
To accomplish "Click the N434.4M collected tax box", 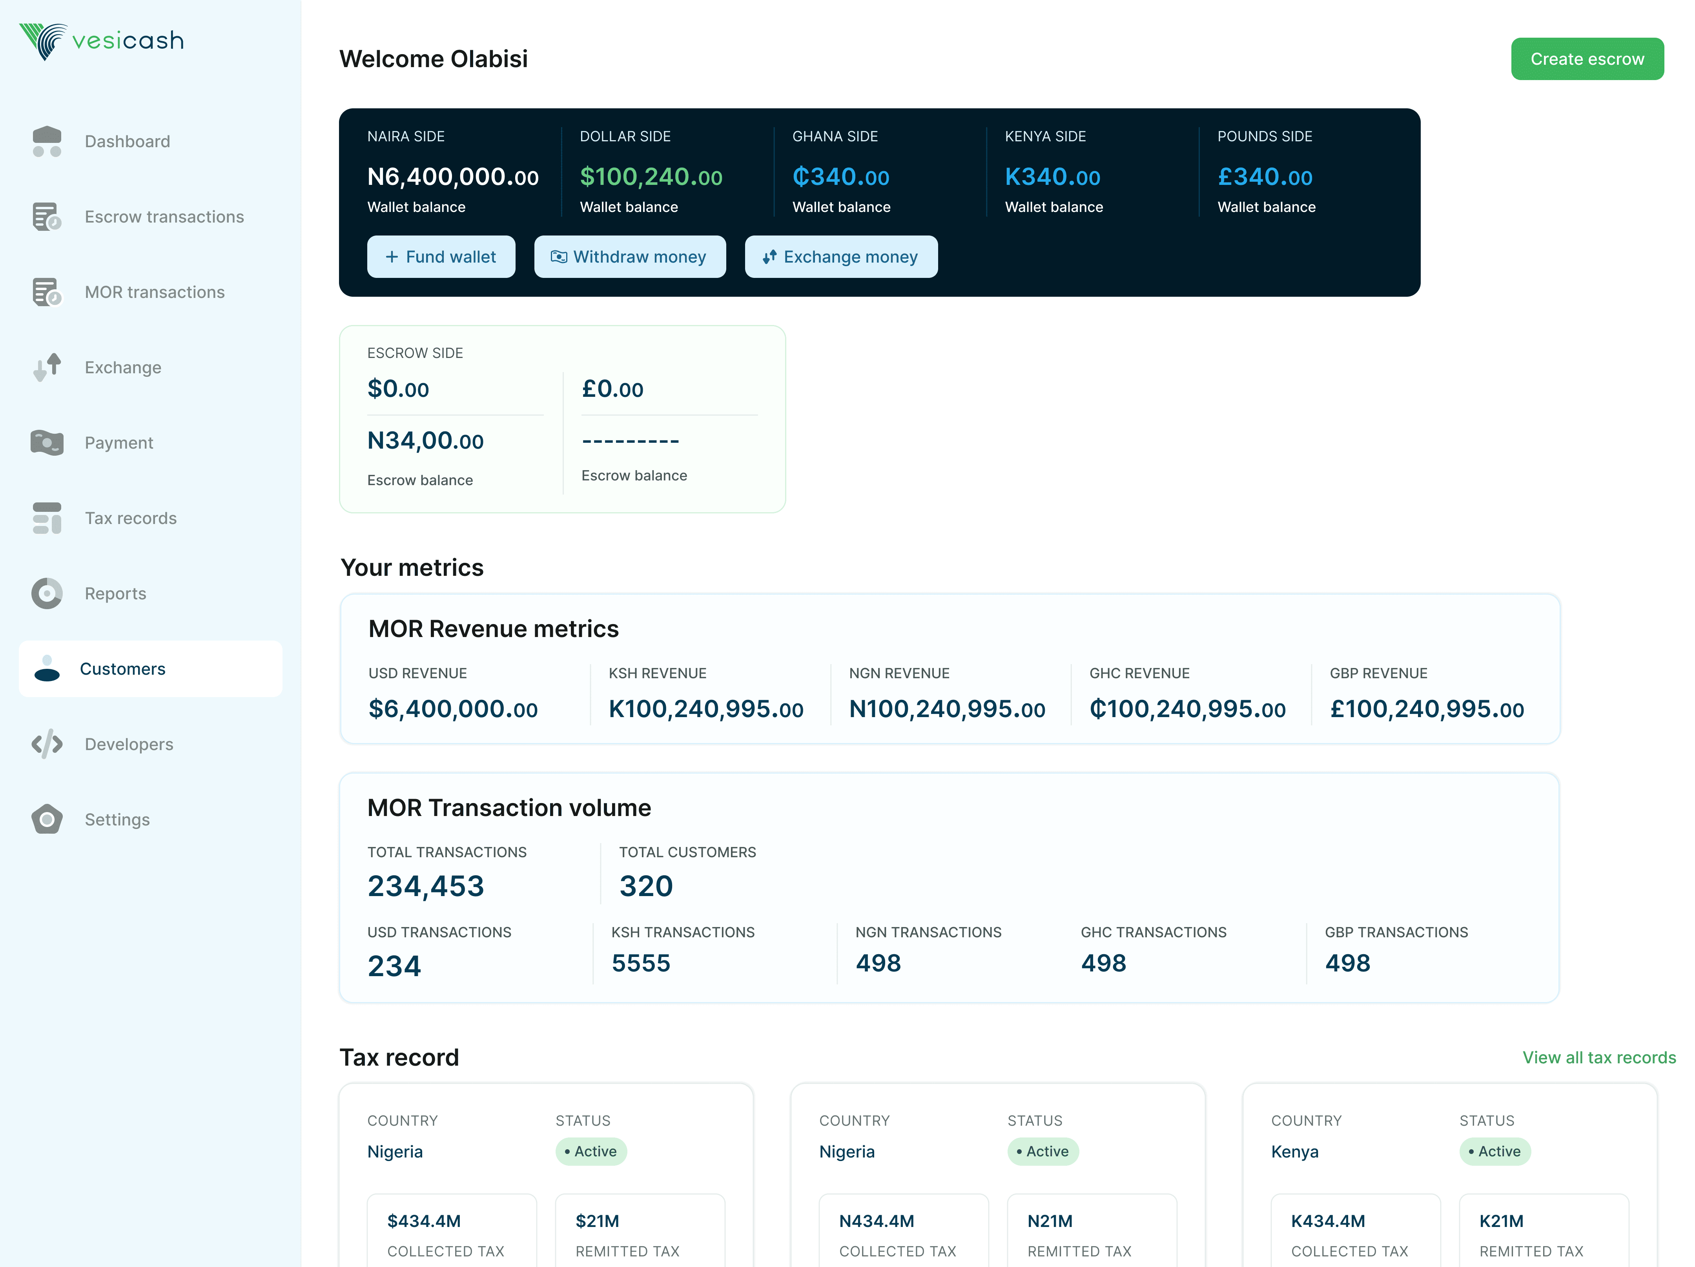I will [904, 1230].
